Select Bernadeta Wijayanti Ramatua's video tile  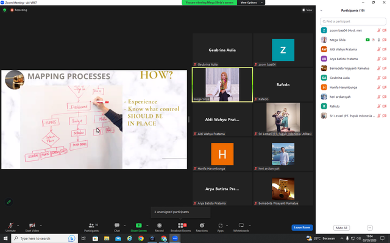(x=283, y=189)
